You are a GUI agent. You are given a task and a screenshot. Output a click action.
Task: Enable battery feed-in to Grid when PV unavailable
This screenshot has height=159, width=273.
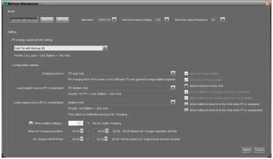(186, 110)
